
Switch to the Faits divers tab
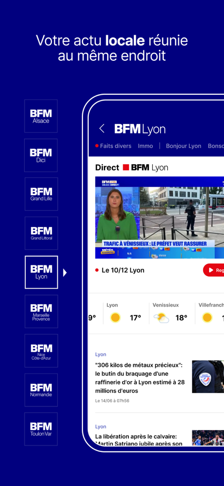[113, 146]
